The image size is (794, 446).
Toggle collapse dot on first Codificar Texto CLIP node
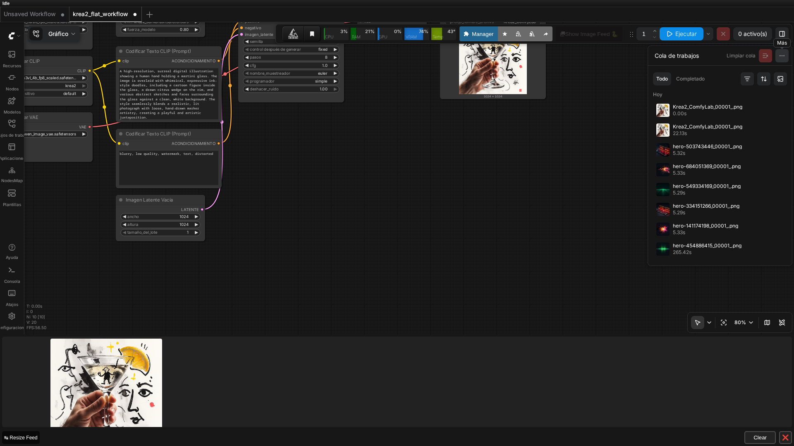pos(121,51)
